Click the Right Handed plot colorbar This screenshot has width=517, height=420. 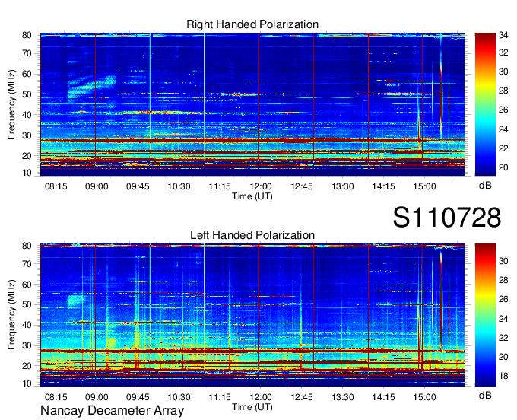(485, 104)
